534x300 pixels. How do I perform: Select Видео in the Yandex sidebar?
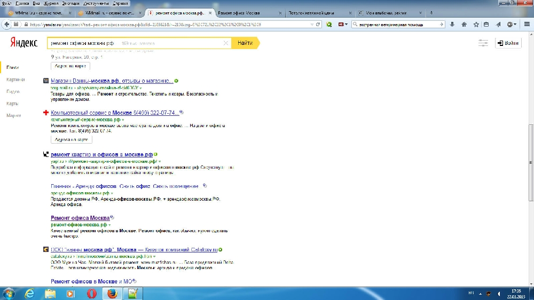tap(13, 92)
